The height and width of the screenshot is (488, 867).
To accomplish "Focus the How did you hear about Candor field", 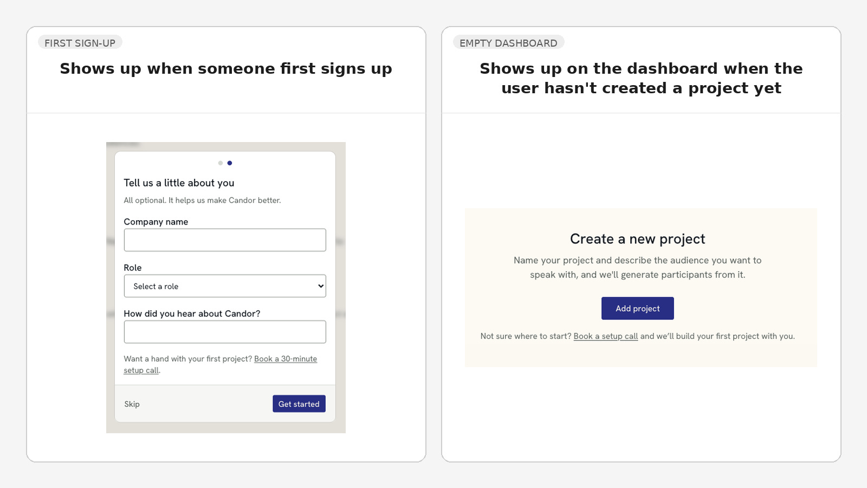I will 225,332.
